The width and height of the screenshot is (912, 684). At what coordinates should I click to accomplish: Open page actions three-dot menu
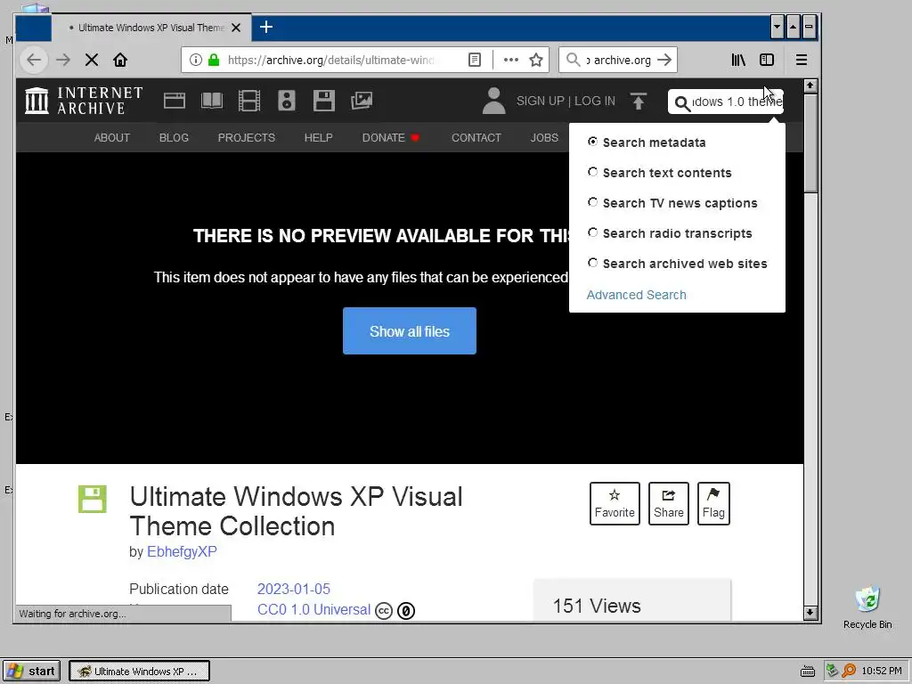click(x=510, y=60)
